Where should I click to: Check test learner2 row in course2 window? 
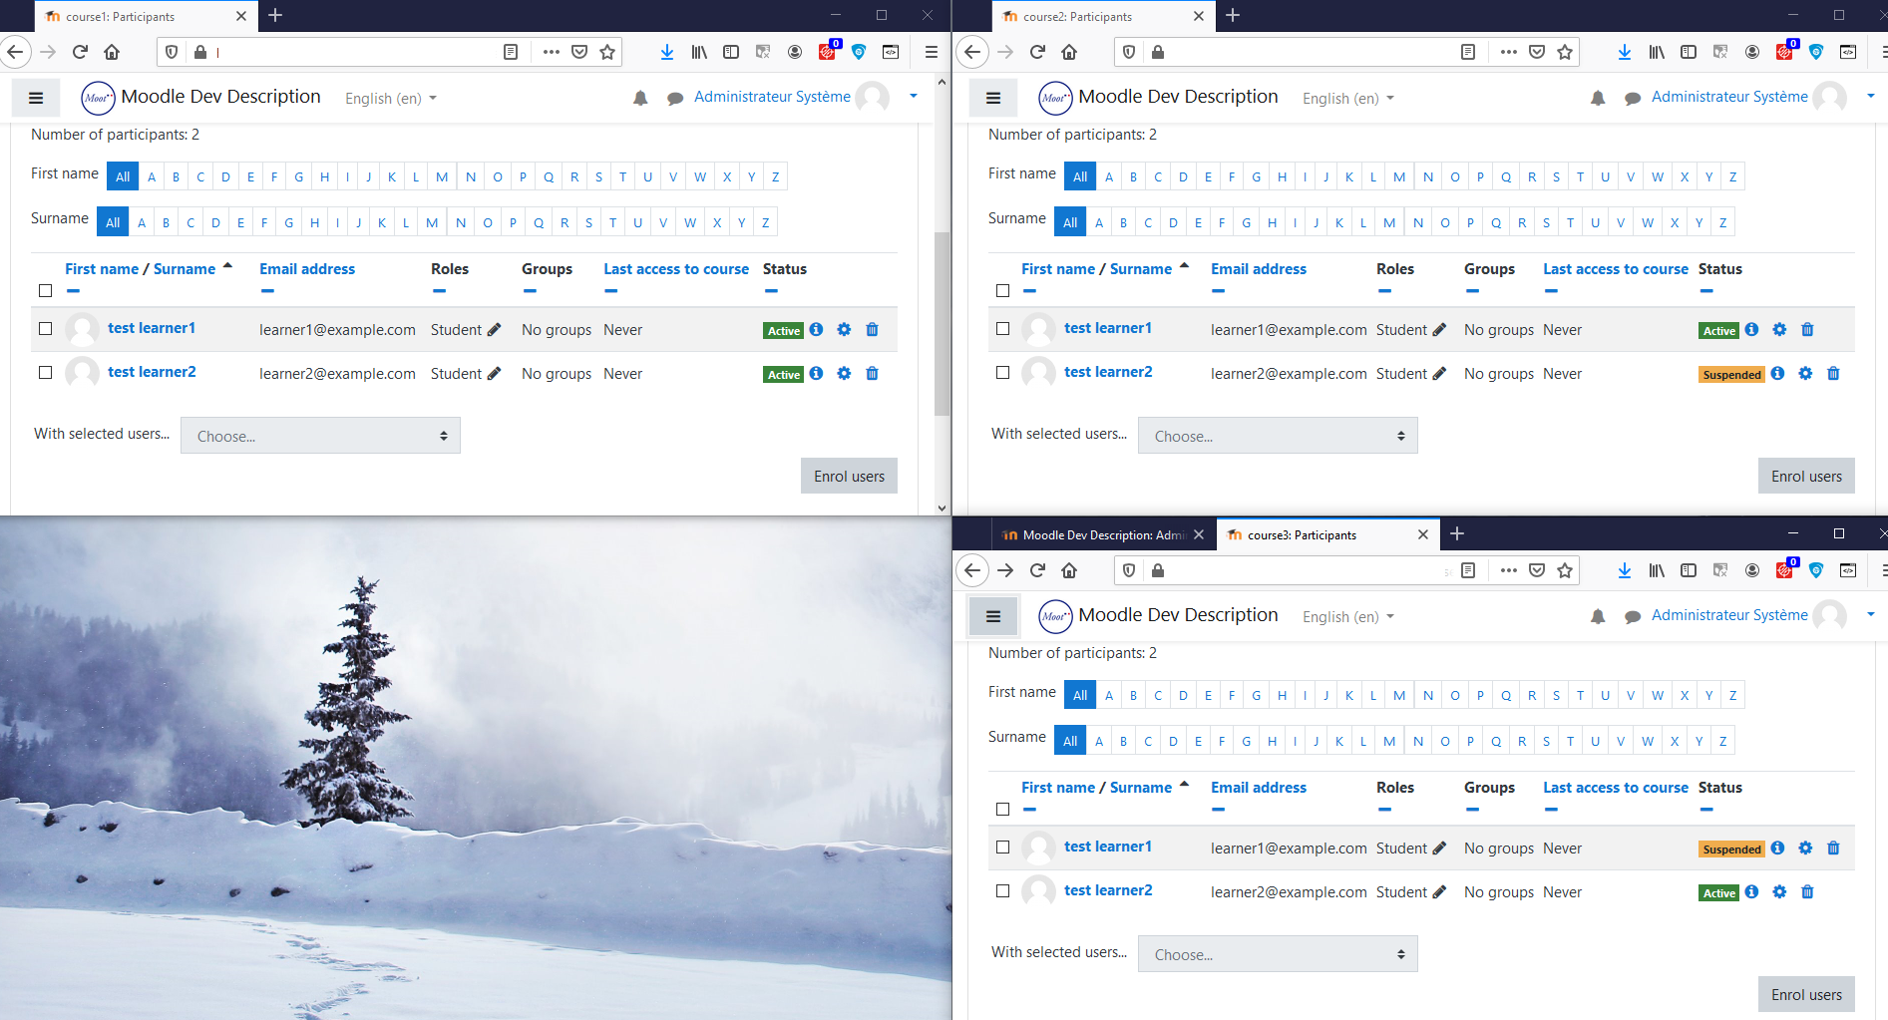coord(1002,372)
